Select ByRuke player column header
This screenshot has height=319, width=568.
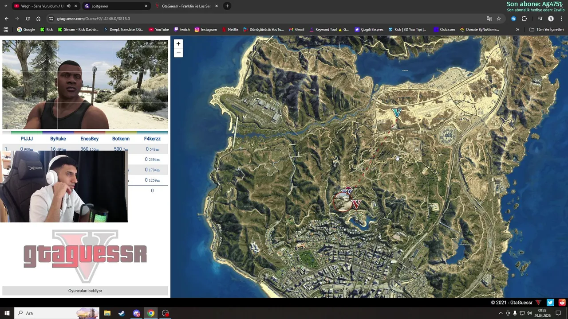click(x=58, y=139)
